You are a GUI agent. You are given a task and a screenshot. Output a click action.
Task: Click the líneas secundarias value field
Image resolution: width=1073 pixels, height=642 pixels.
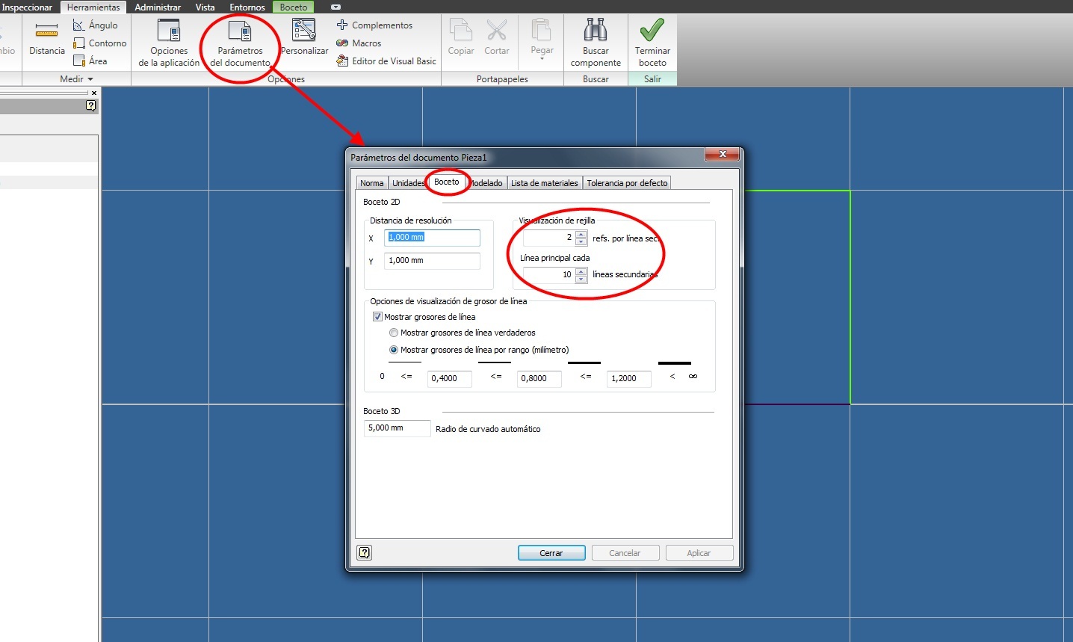(x=549, y=275)
